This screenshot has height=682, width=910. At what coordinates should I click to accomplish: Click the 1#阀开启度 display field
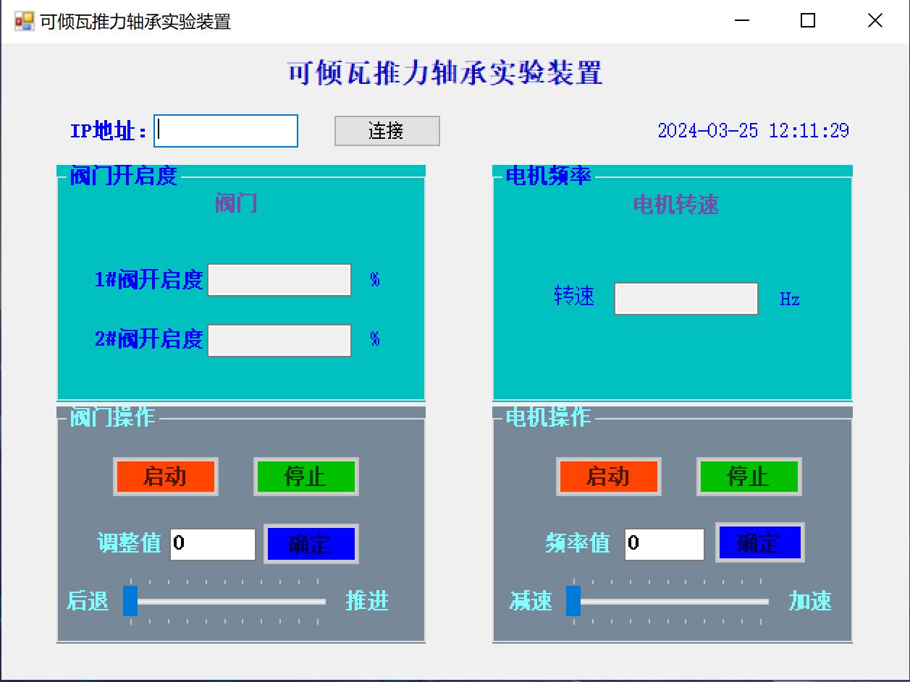click(x=279, y=279)
